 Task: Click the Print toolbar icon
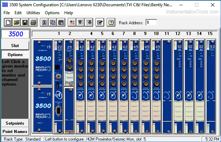33,23
